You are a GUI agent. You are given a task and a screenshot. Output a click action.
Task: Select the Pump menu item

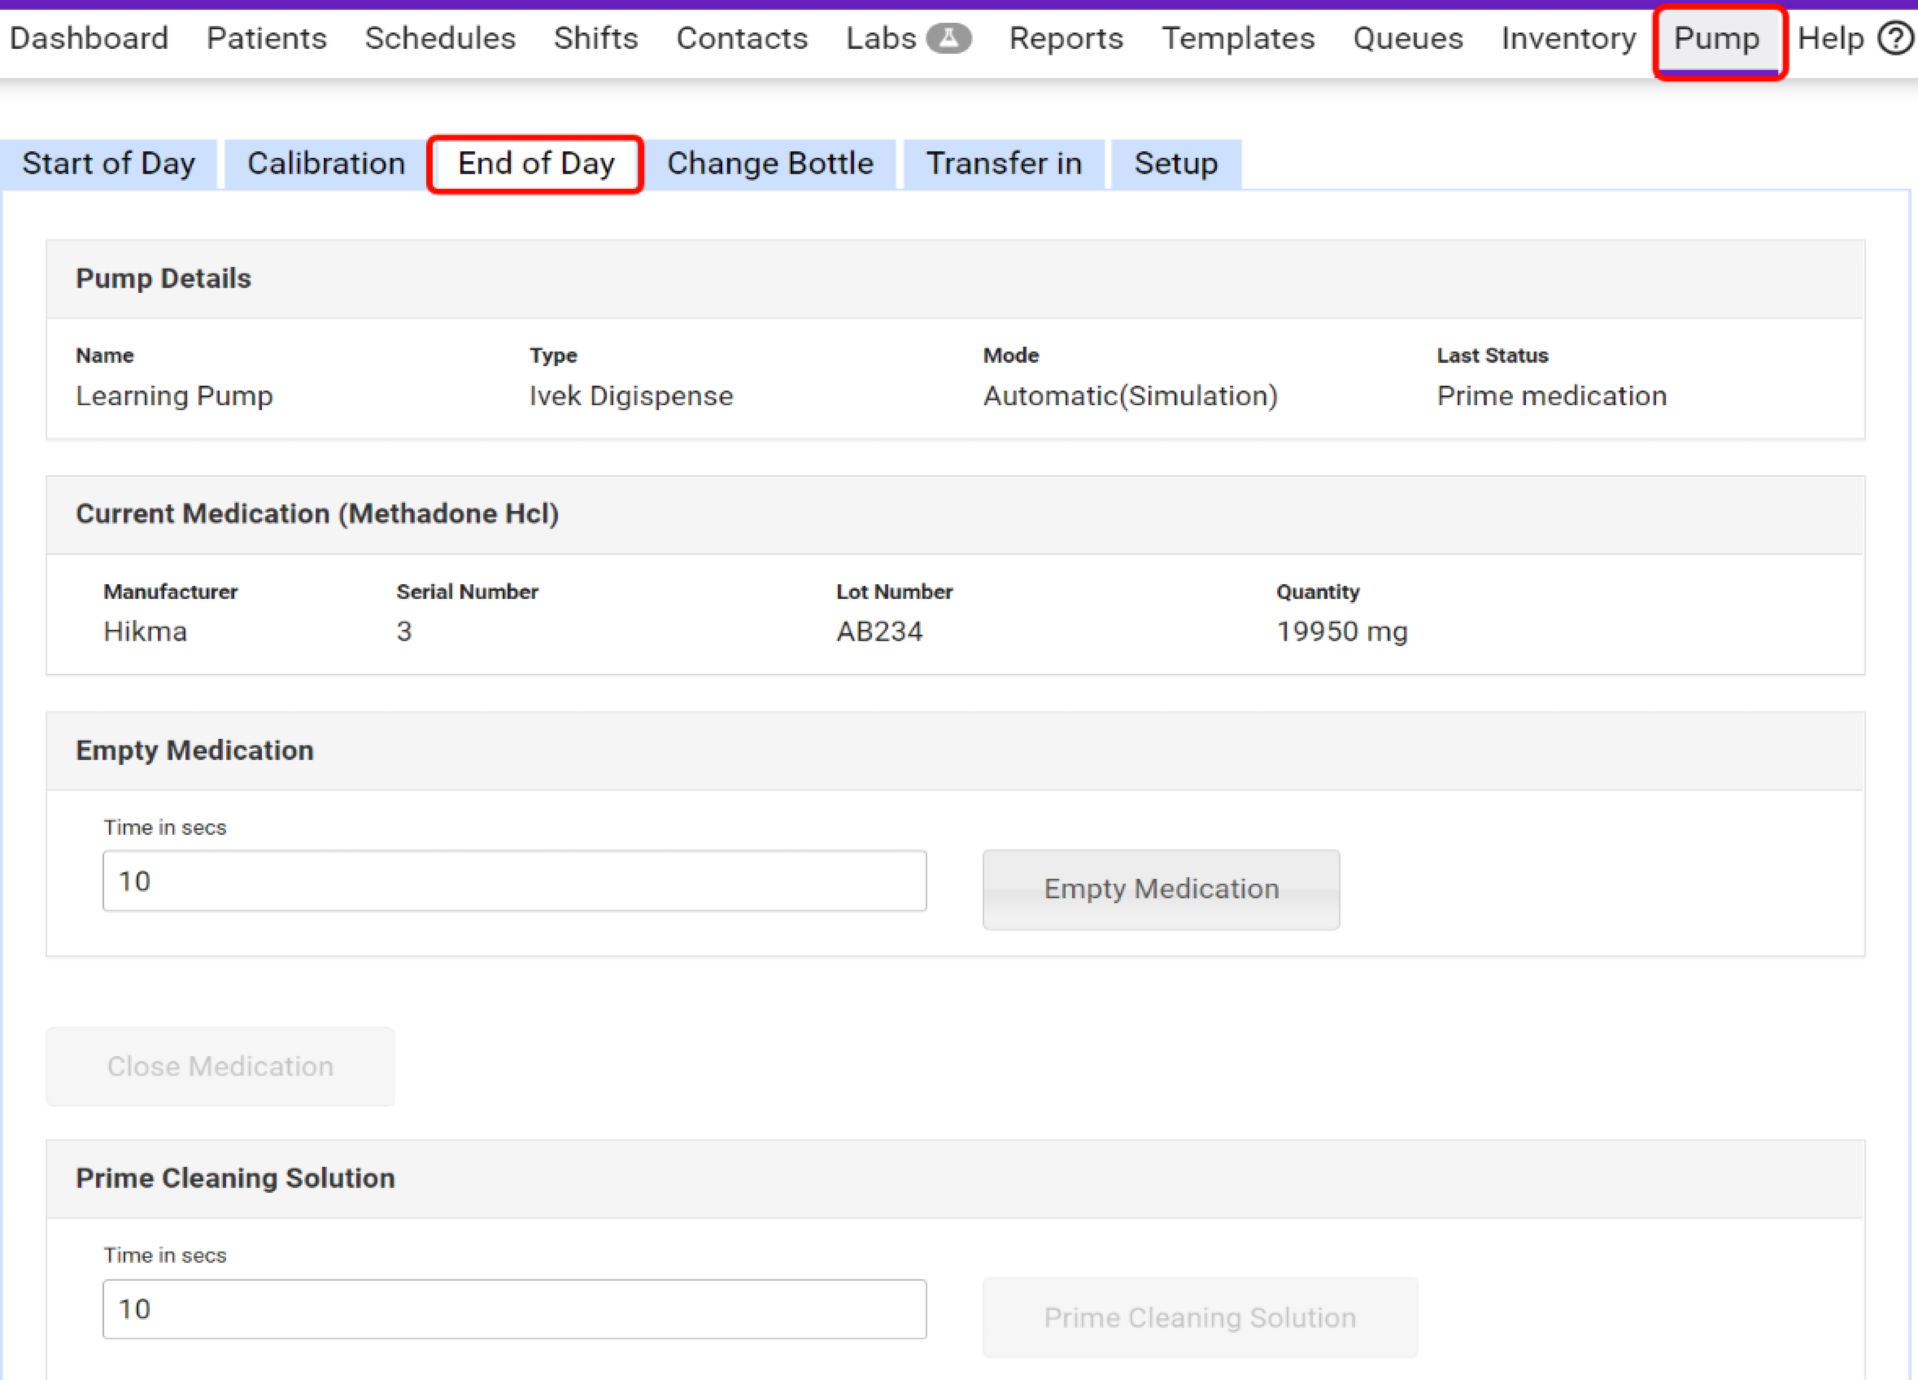[1717, 38]
